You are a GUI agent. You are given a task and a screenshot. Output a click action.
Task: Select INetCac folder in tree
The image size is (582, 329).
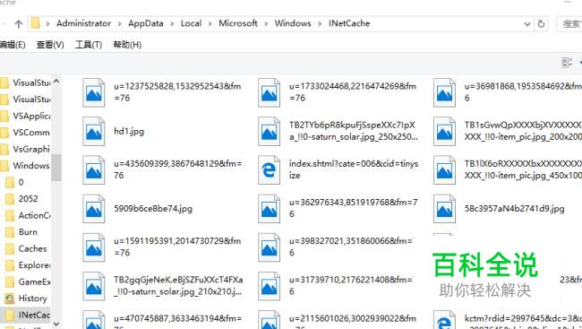pos(25,315)
